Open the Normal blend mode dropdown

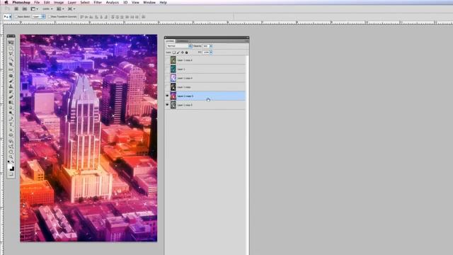[x=179, y=46]
